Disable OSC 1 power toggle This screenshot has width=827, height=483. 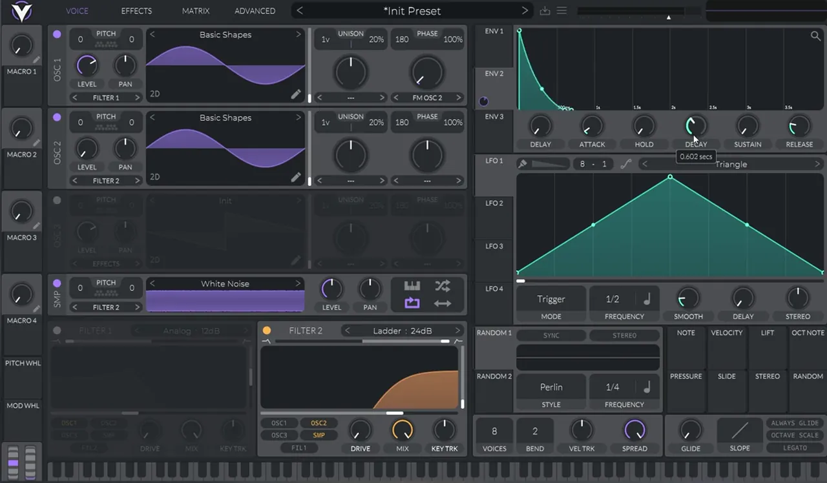(57, 34)
